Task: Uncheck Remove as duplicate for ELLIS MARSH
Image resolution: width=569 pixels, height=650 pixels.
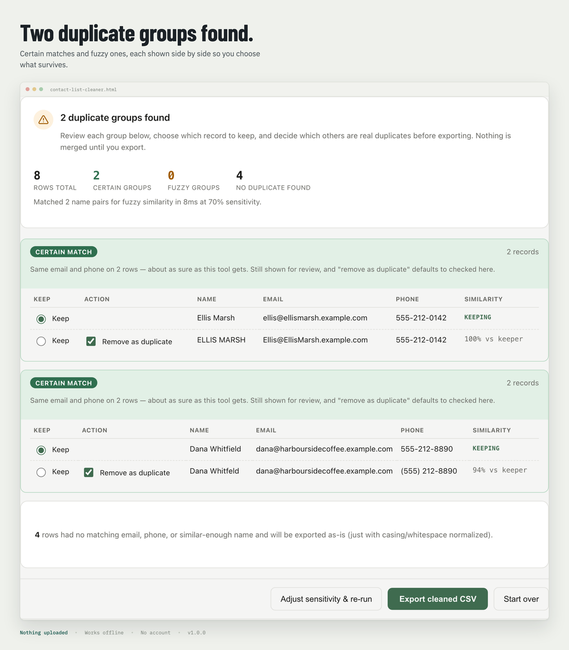Action: point(91,341)
